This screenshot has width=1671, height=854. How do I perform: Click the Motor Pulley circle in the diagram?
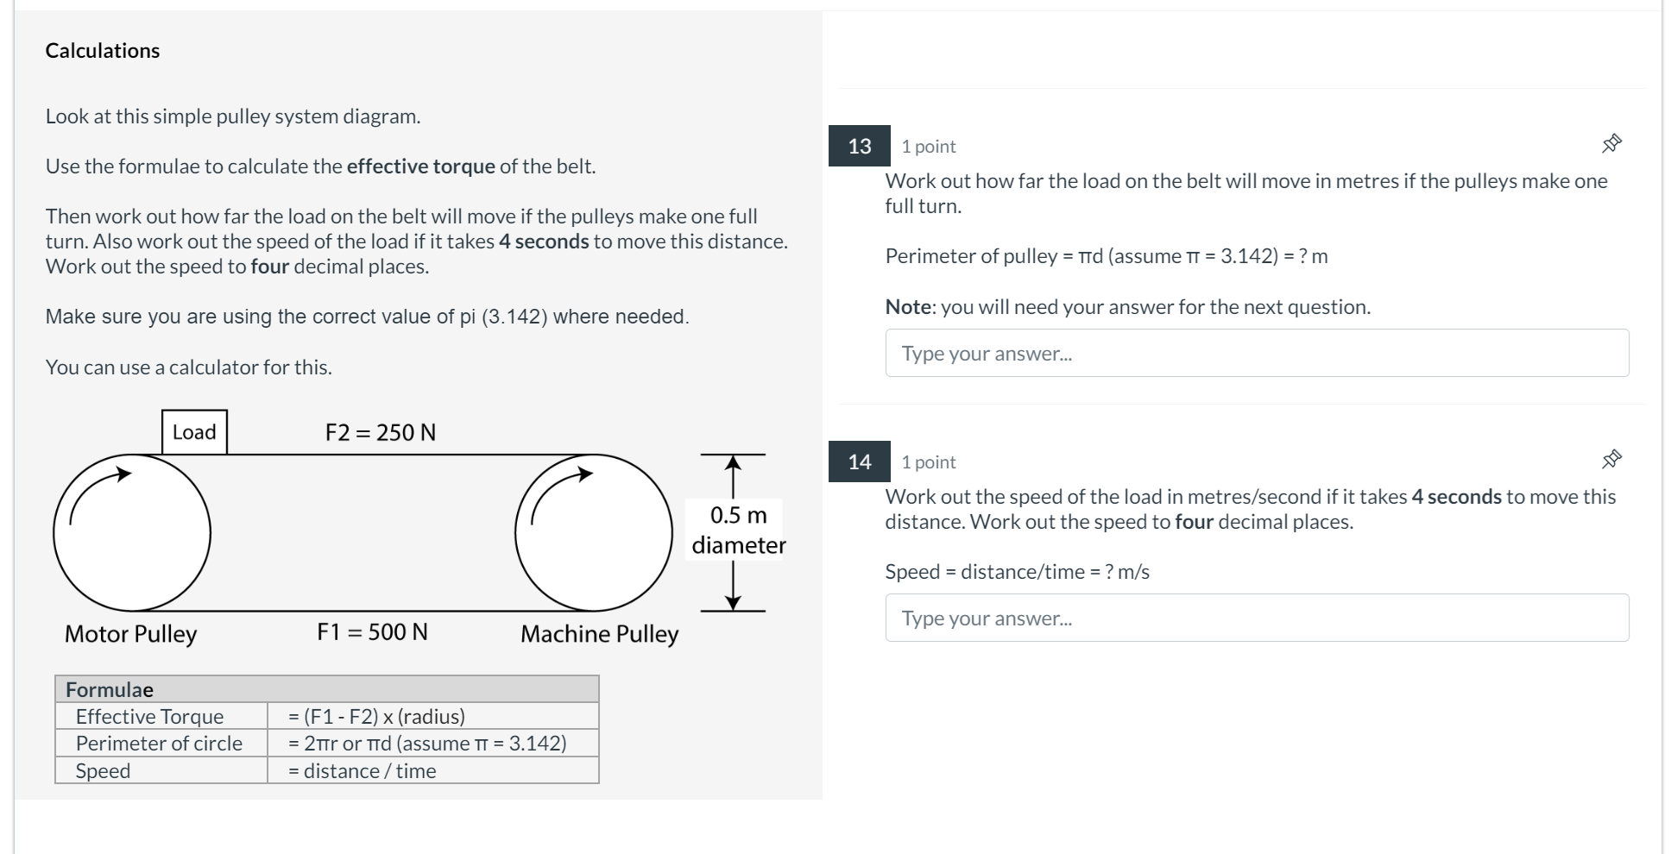131,533
